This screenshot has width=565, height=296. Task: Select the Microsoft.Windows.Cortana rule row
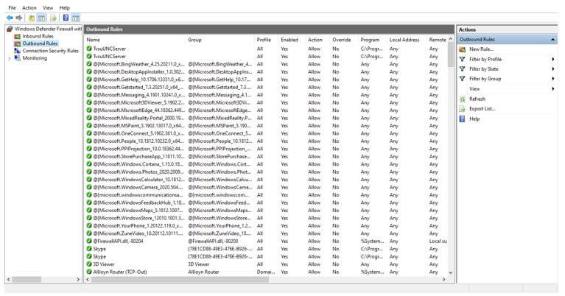(266, 164)
